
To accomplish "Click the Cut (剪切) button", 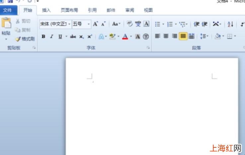I will click(x=23, y=21).
